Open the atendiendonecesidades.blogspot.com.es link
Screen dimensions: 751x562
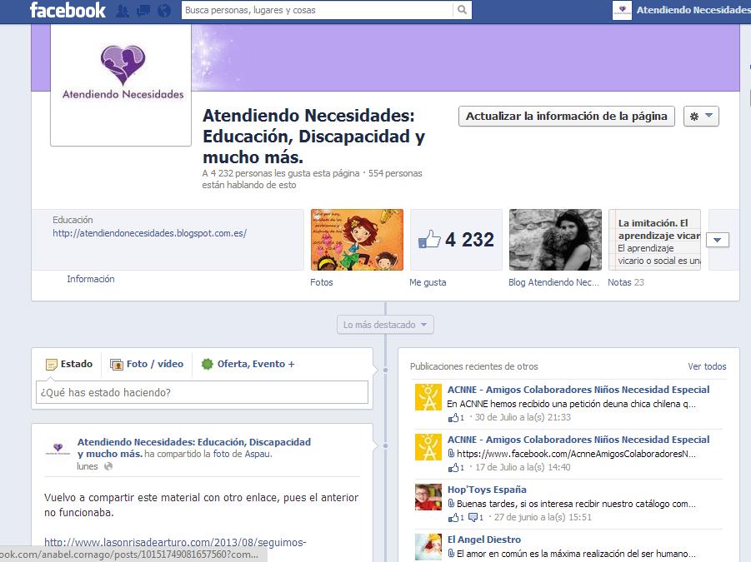(149, 233)
